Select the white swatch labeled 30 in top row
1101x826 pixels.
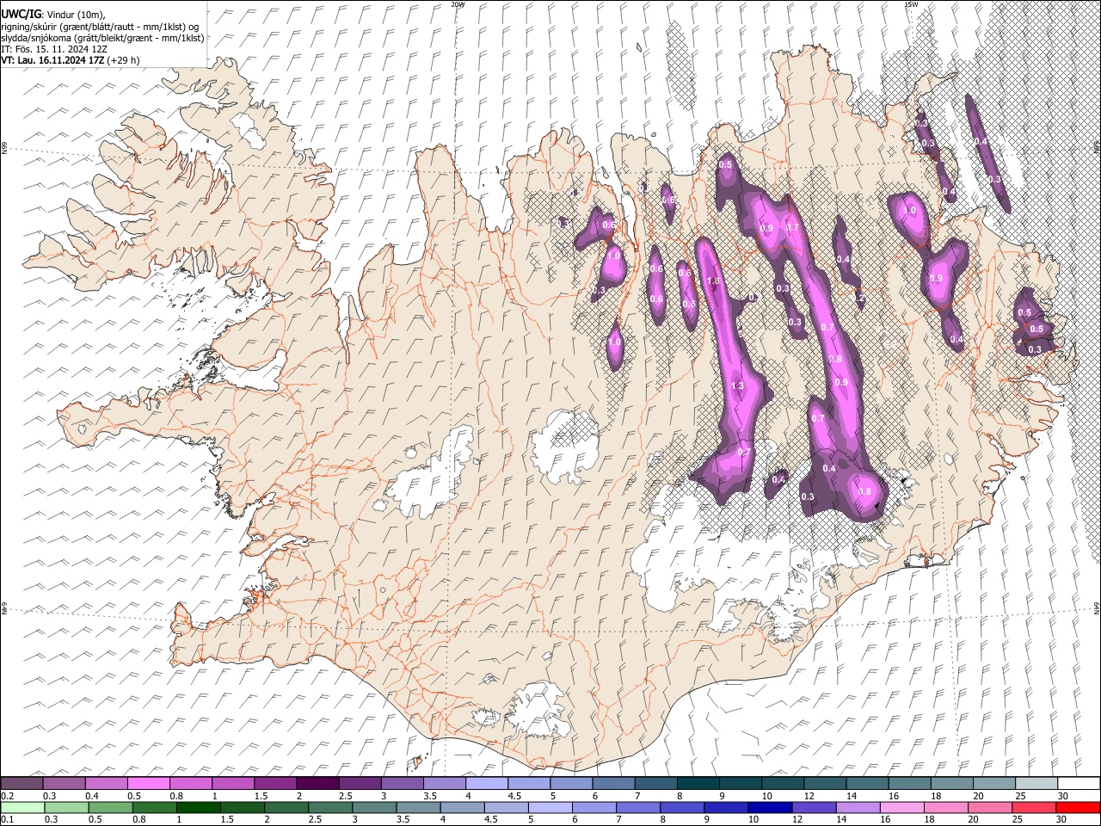tap(1078, 783)
